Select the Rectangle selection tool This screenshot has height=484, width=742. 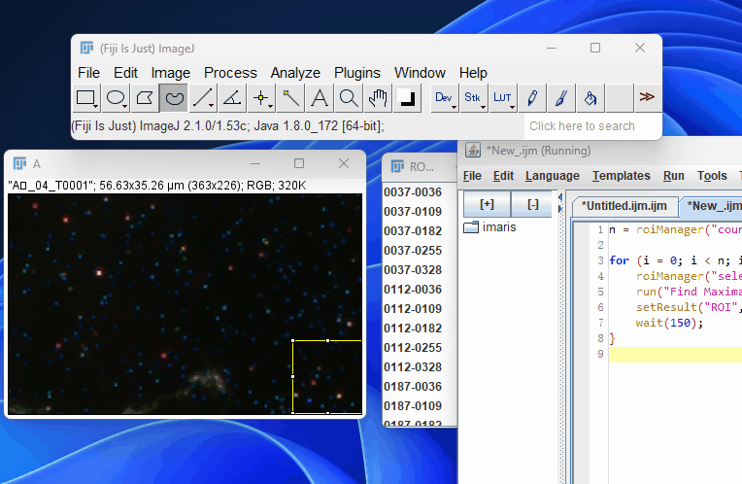point(86,98)
